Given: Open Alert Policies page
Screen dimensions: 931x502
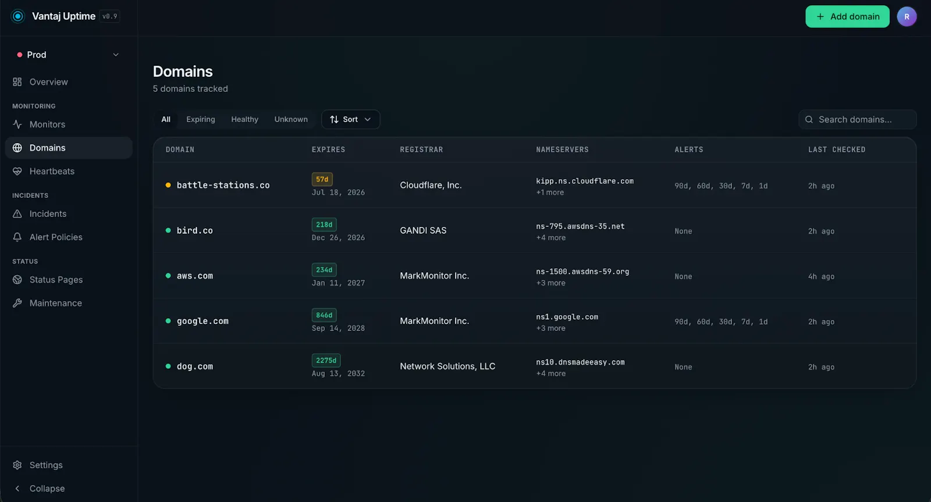Looking at the screenshot, I should 69,237.
